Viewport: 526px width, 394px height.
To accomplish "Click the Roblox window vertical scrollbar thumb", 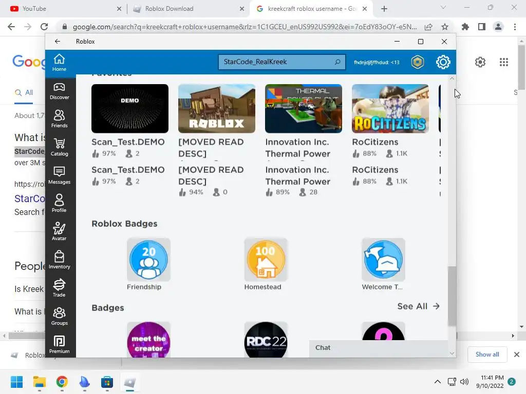I will [452, 295].
